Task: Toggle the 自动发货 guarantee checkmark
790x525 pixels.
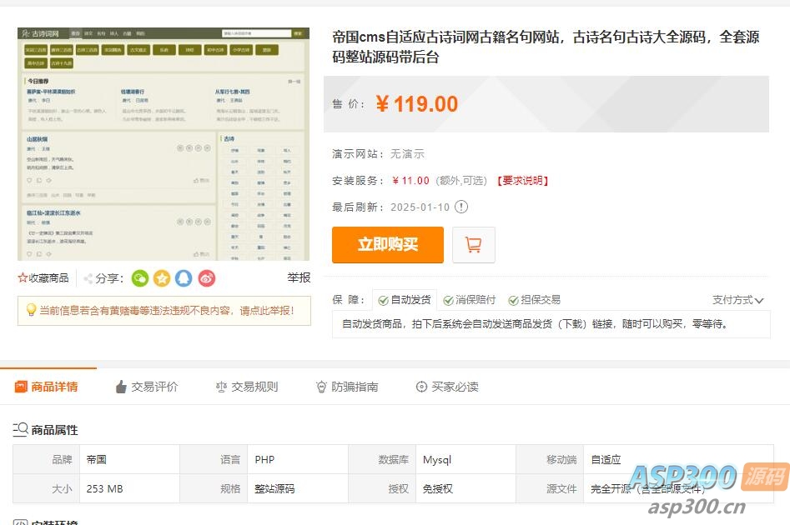Action: 383,297
